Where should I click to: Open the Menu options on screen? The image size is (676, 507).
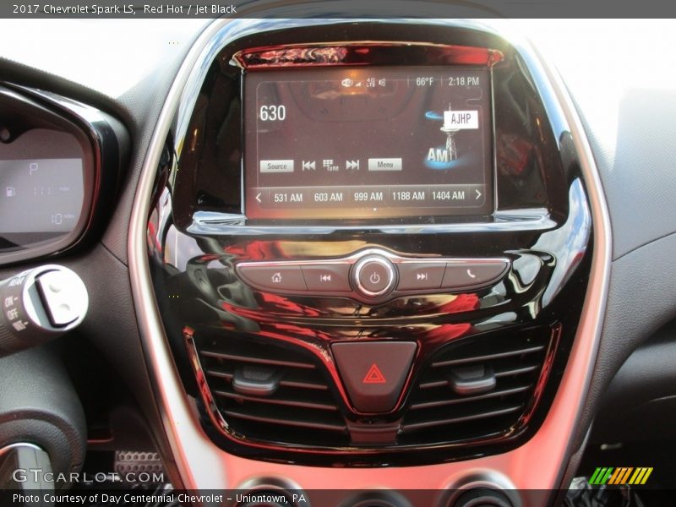coord(385,163)
